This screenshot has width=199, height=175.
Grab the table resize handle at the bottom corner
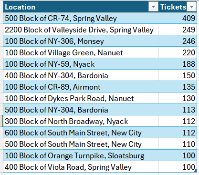pyautogui.click(x=196, y=171)
